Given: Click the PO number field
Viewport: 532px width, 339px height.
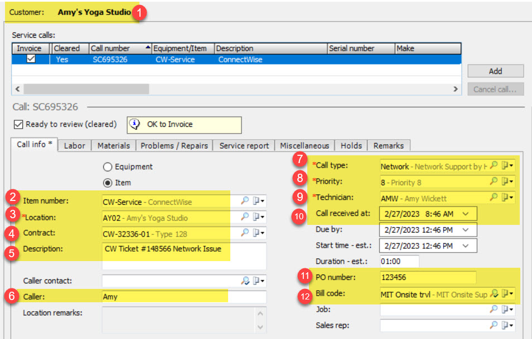Looking at the screenshot, I should coord(428,277).
